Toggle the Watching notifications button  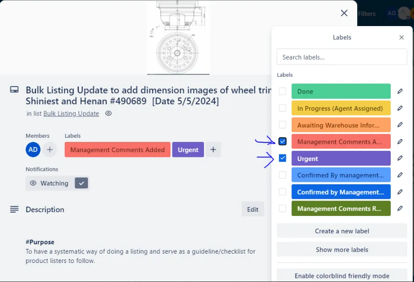coord(57,183)
